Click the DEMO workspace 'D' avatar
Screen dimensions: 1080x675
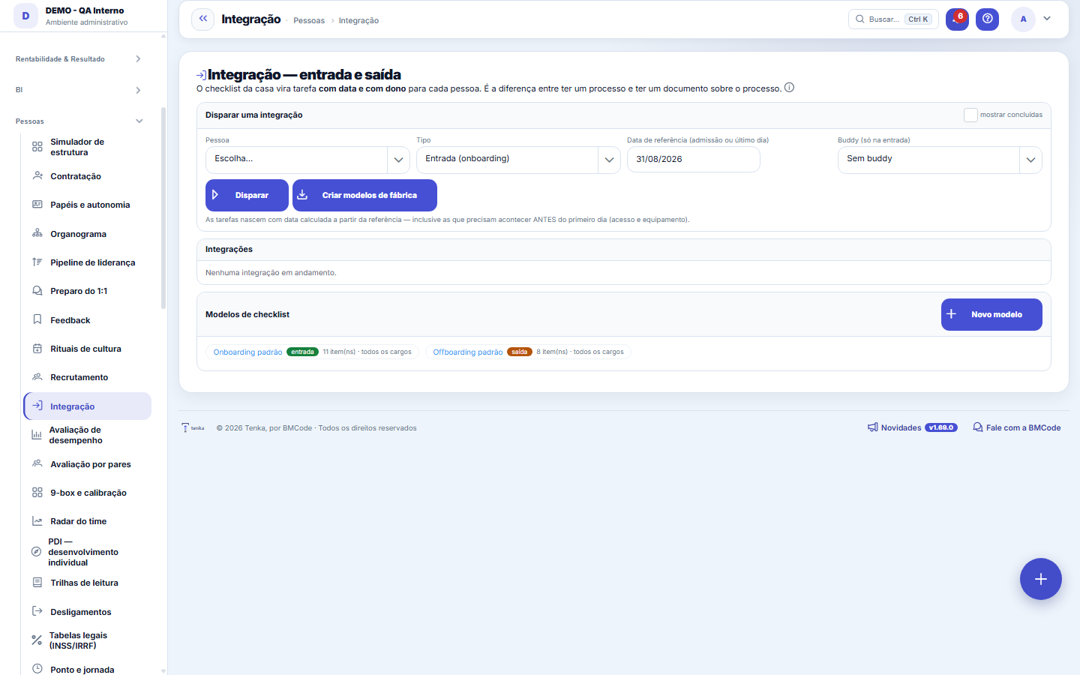[25, 16]
